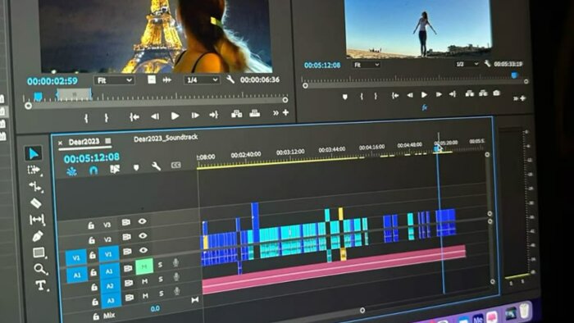
Task: Choose the Pen tool
Action: click(38, 236)
